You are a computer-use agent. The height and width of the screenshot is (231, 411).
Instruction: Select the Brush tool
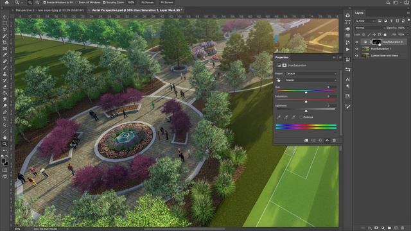click(4, 67)
